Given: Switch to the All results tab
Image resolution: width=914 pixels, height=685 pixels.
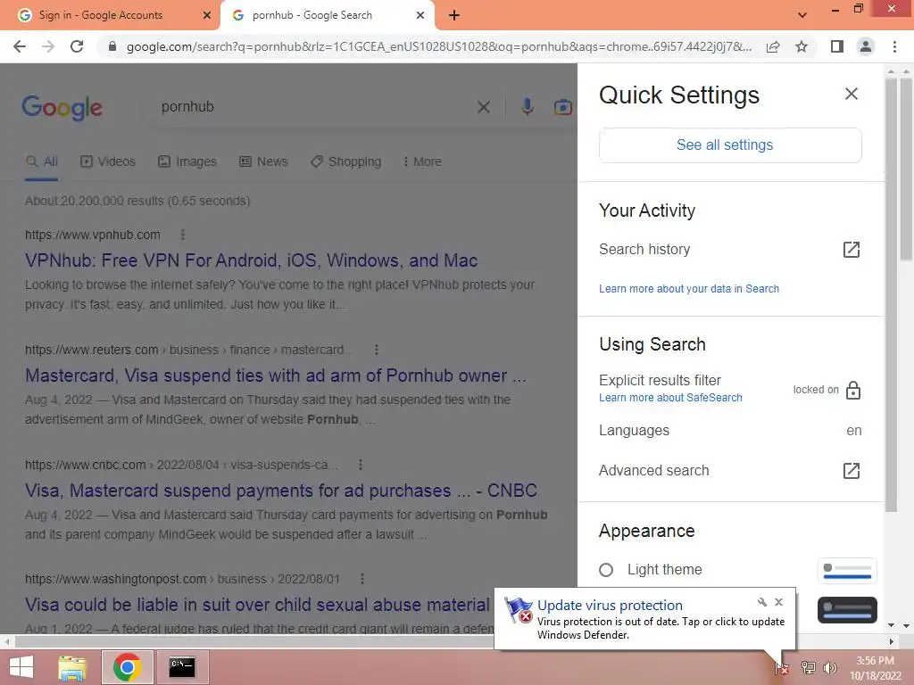Looking at the screenshot, I should click(x=42, y=162).
